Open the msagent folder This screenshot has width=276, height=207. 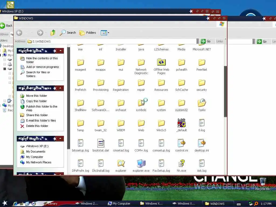(80, 65)
